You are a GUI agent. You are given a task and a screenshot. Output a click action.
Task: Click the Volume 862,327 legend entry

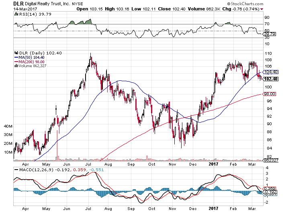pyautogui.click(x=30, y=66)
